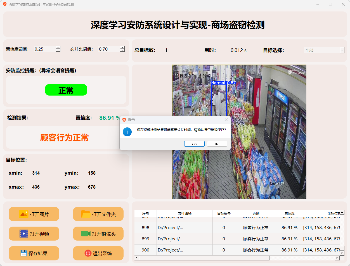Click the 类别 column header

coord(256,213)
